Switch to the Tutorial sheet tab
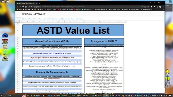Screen dimensions: 173x97 coord(24,19)
